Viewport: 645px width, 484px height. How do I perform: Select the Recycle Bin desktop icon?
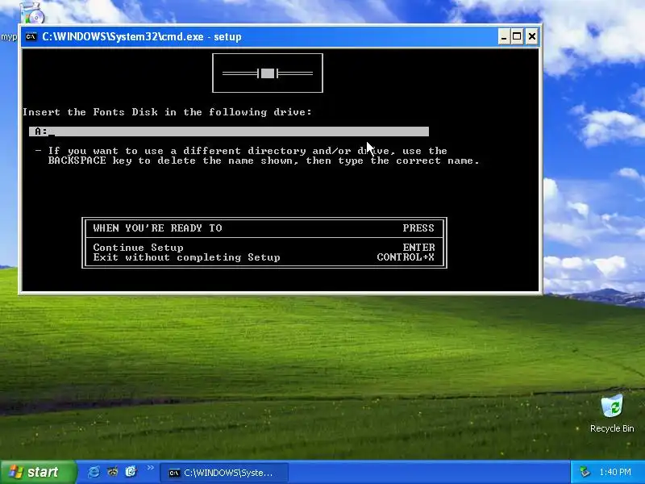pos(612,414)
